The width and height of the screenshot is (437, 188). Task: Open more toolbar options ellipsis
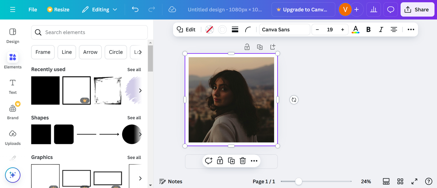411,30
